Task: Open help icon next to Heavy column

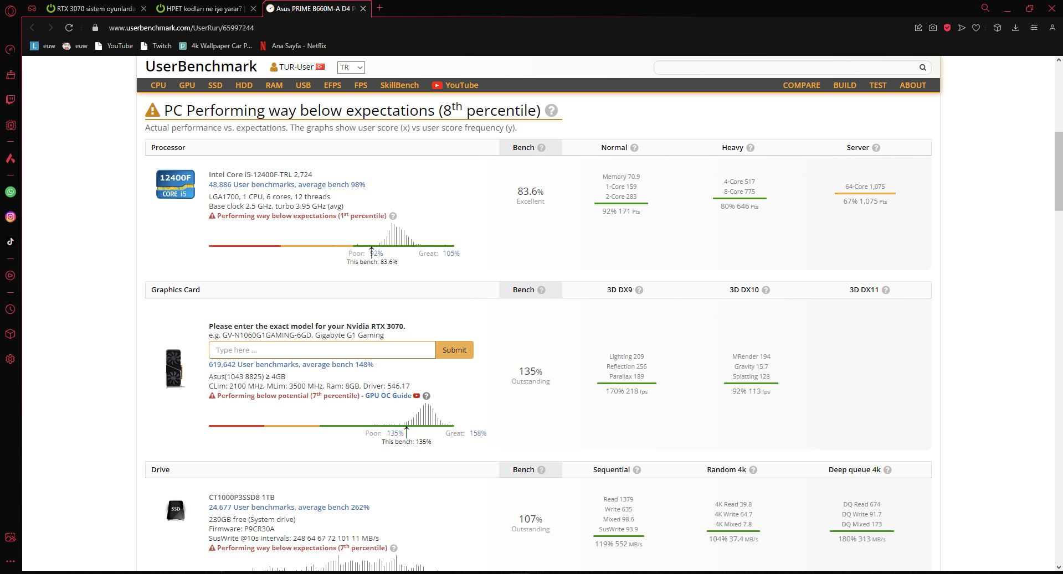Action: [x=751, y=148]
